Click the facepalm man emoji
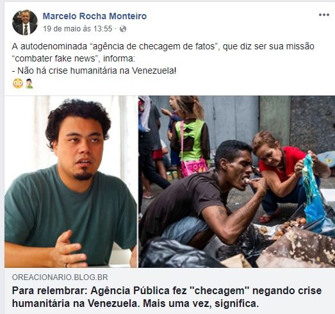The width and height of the screenshot is (335, 314). pos(29,83)
